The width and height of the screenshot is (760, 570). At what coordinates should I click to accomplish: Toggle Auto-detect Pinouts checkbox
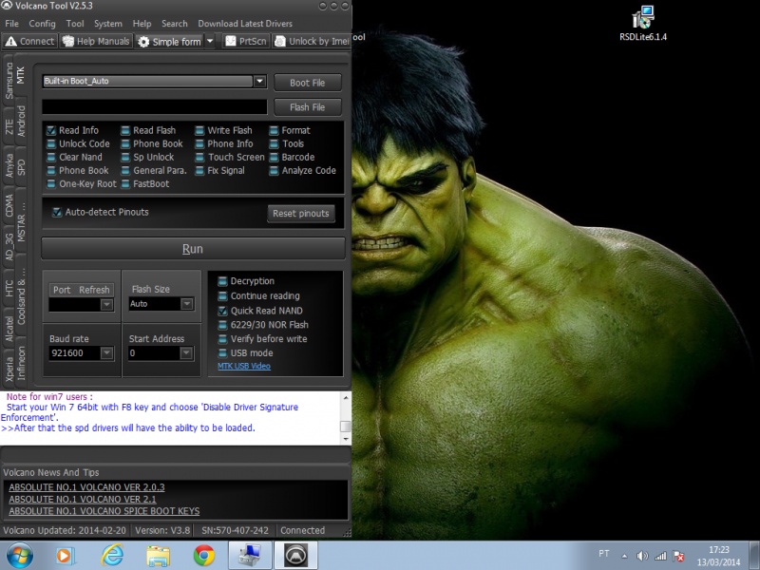point(57,212)
